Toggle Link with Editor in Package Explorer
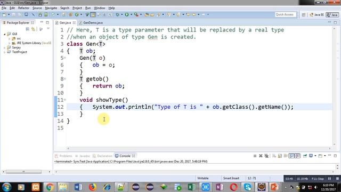The height and width of the screenshot is (192, 341). pyautogui.click(x=33, y=29)
